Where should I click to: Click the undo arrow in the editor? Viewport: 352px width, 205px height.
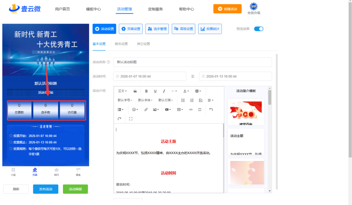[211, 110]
